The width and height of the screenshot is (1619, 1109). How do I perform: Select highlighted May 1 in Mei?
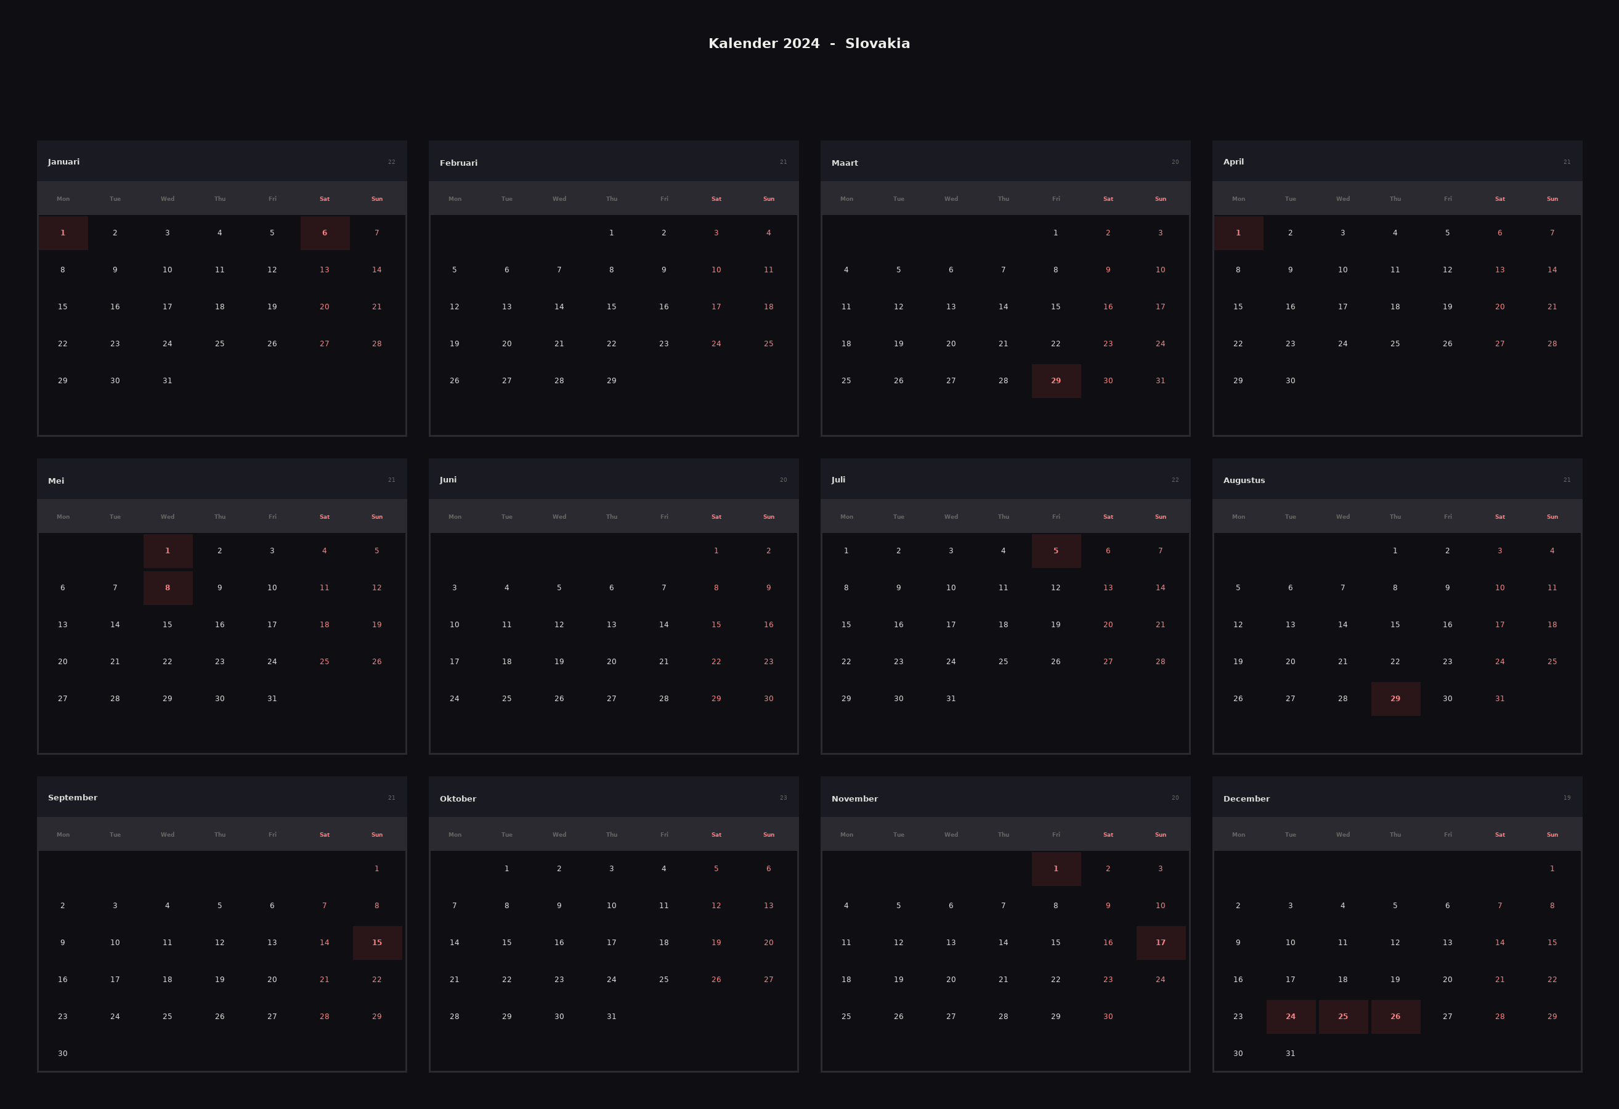coord(168,551)
